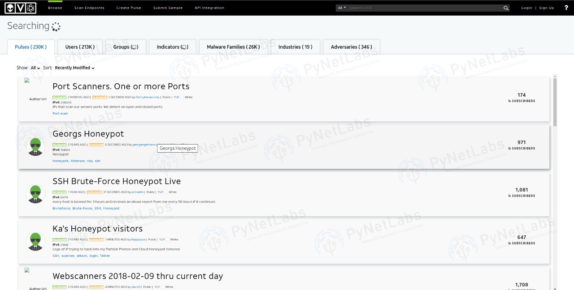This screenshot has height=290, width=574.
Task: Click the search magnifier icon
Action: tap(506, 8)
